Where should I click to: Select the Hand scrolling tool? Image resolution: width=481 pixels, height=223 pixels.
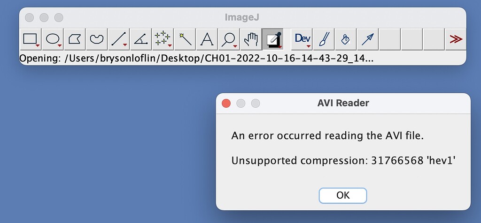251,39
